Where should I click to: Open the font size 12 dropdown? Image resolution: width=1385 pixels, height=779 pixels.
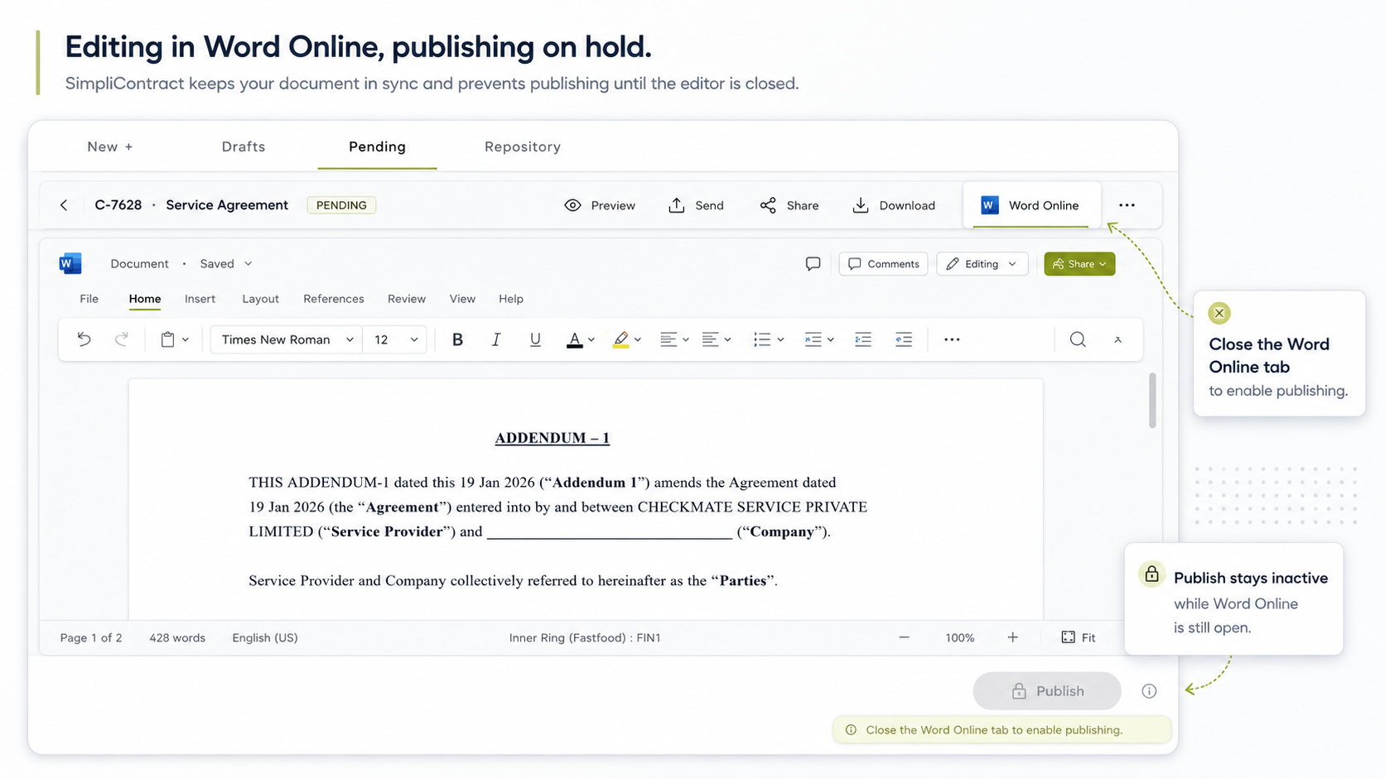(x=395, y=339)
